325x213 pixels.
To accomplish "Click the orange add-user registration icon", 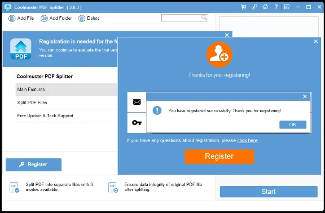I will pyautogui.click(x=219, y=55).
